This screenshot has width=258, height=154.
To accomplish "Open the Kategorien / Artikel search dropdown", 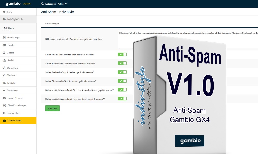I will tap(56, 4).
